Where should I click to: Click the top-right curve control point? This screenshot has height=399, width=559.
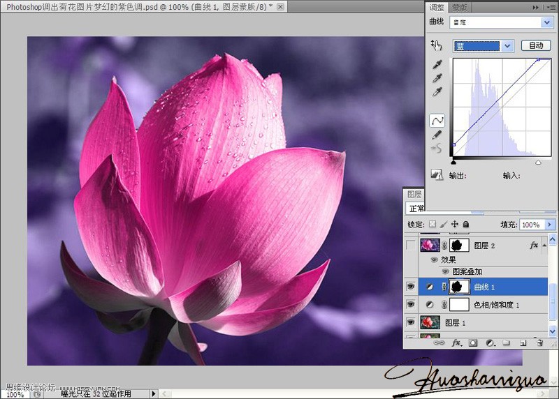coord(538,59)
